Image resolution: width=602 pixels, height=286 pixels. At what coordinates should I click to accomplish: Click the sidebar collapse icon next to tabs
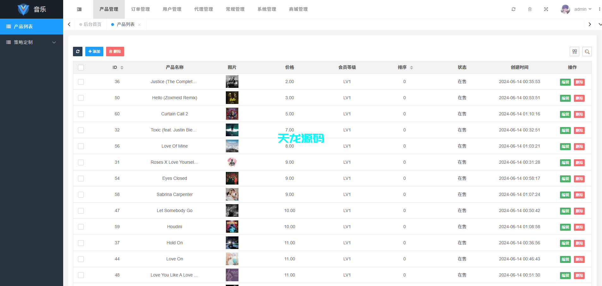click(x=79, y=9)
